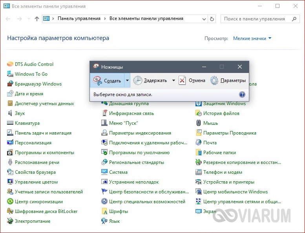
Task: Open the Звук speaker icon
Action: [x=10, y=113]
